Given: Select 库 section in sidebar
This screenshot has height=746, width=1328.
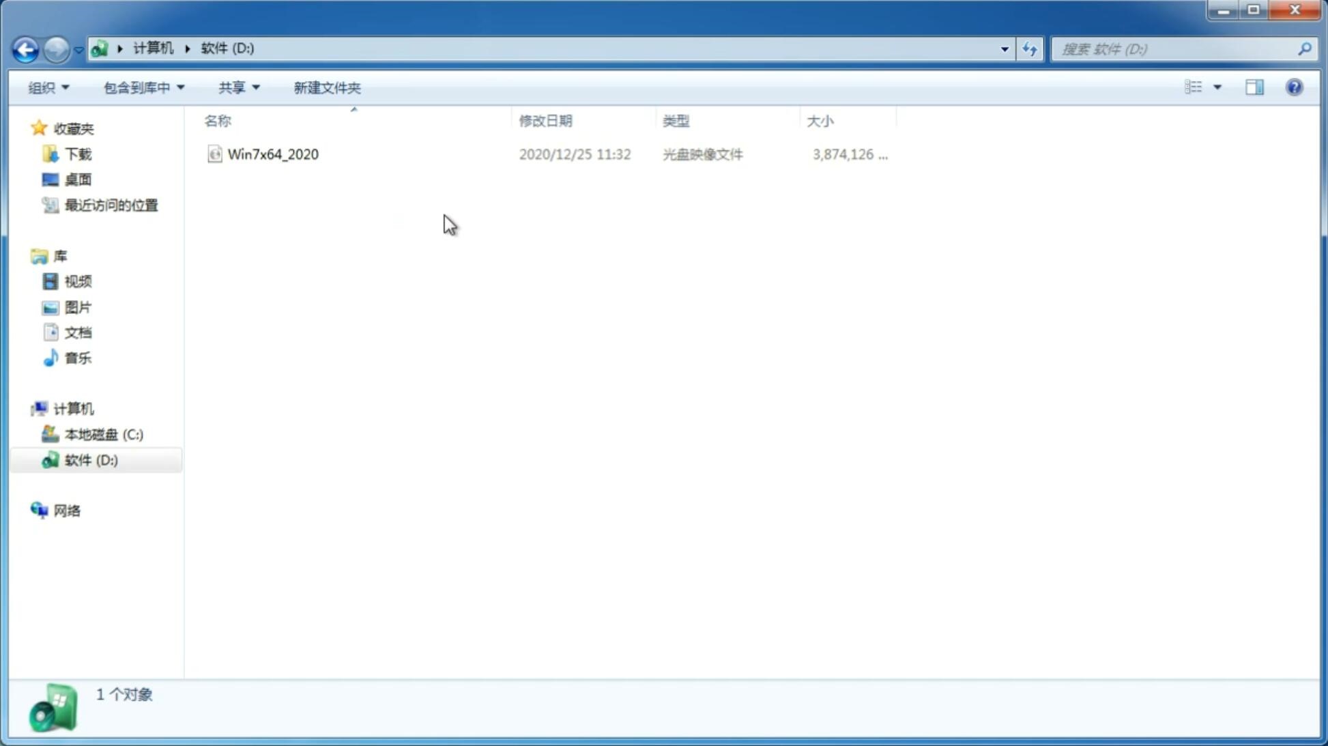Looking at the screenshot, I should (x=59, y=255).
